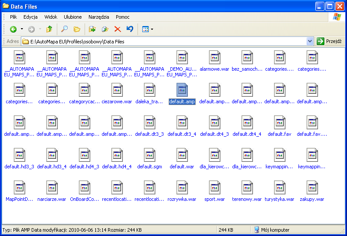Image resolution: width=347 pixels, height=236 pixels.
Task: Open the Ulubione menu
Action: 72,17
